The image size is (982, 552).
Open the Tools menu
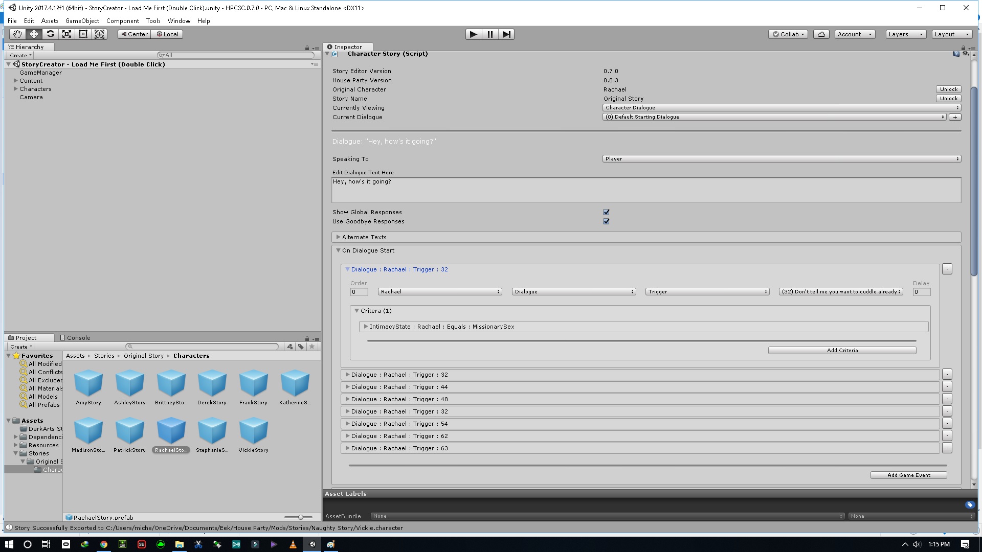153,21
